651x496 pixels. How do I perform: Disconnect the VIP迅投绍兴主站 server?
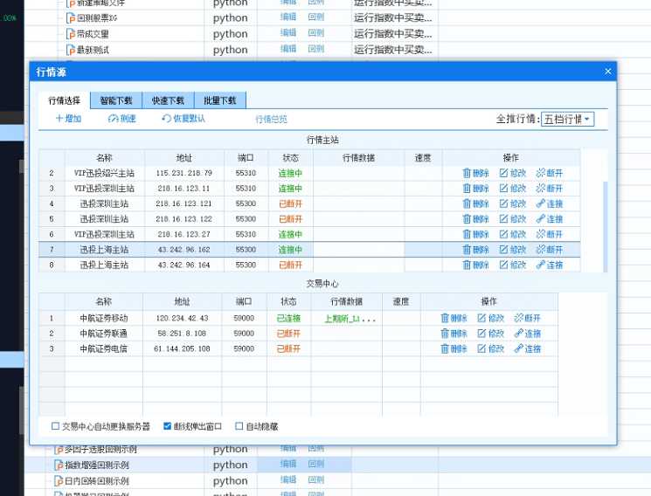click(x=550, y=173)
